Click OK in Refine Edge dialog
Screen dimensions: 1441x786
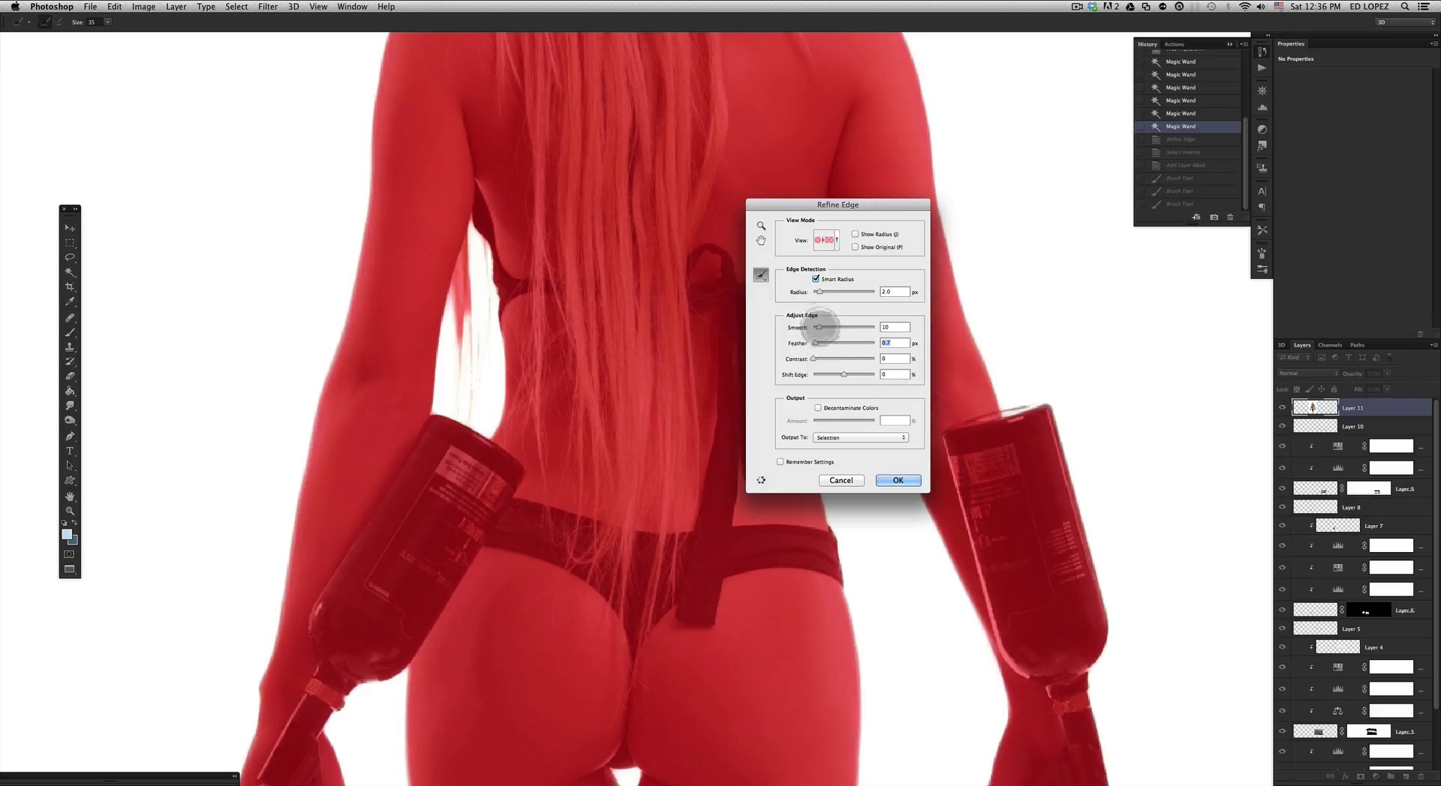tap(898, 480)
